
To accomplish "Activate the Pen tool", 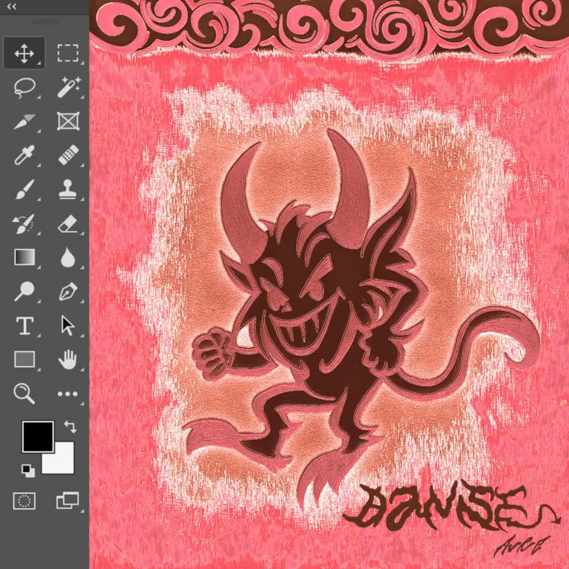I will pos(68,291).
